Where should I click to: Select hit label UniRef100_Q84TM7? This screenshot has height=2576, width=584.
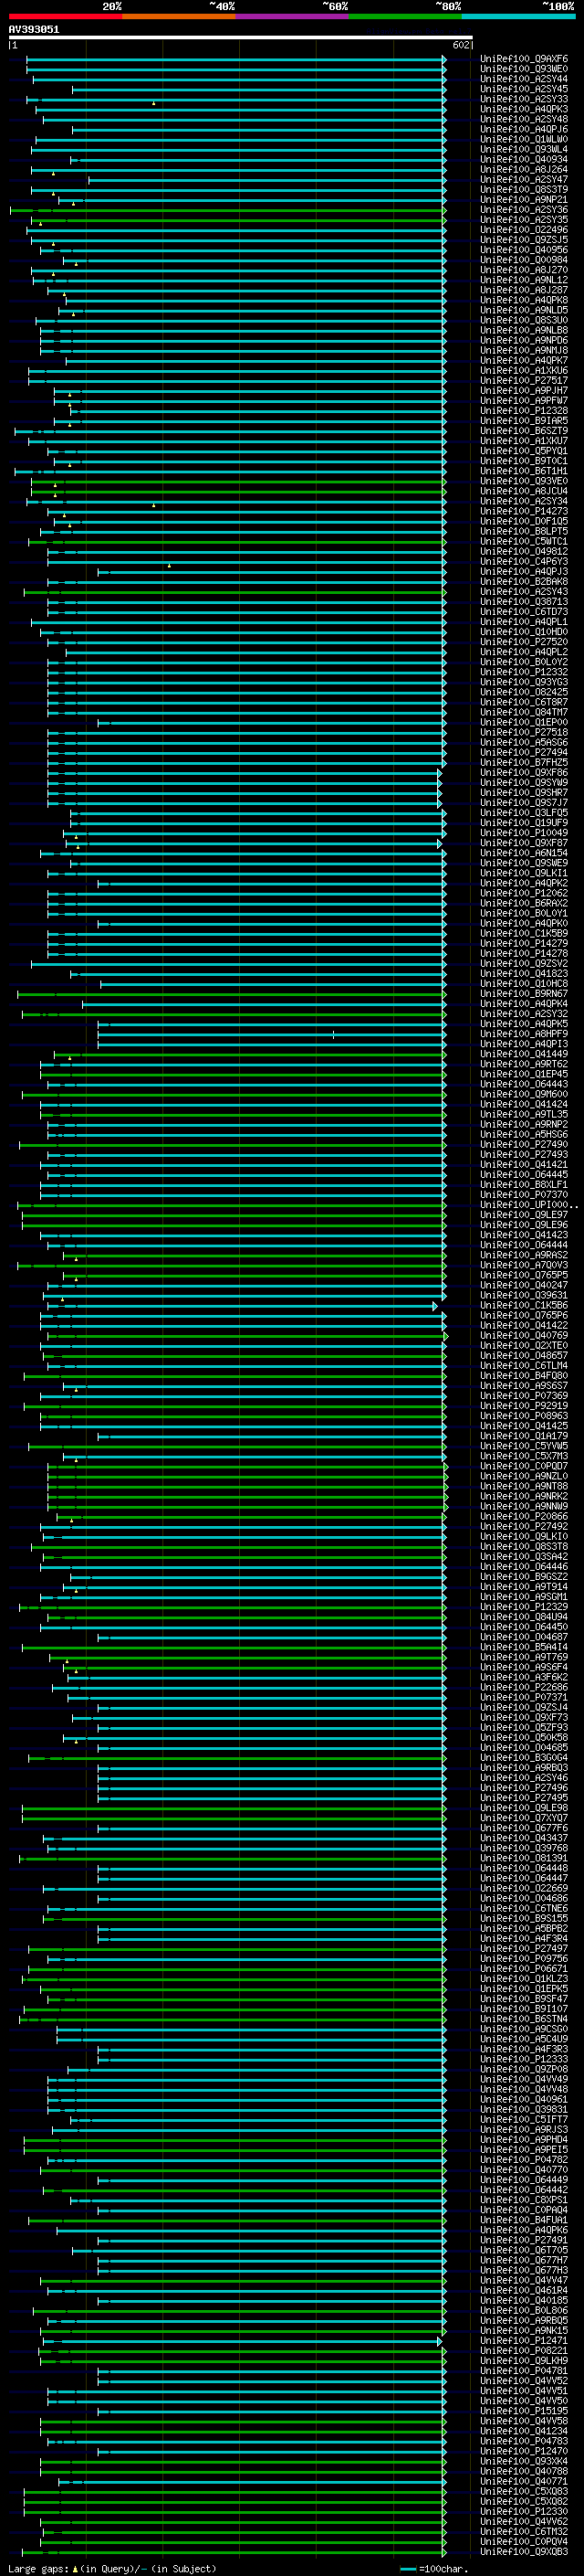[523, 712]
